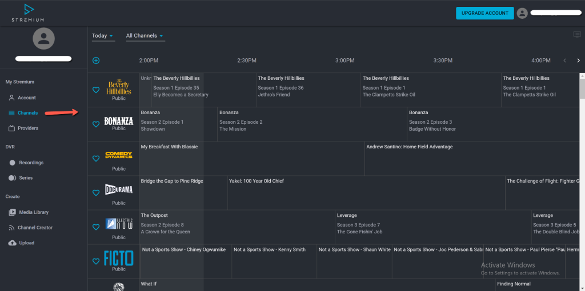The image size is (585, 291).
Task: Select Andrew Santino: Home Field Advantage
Action: pos(472,159)
